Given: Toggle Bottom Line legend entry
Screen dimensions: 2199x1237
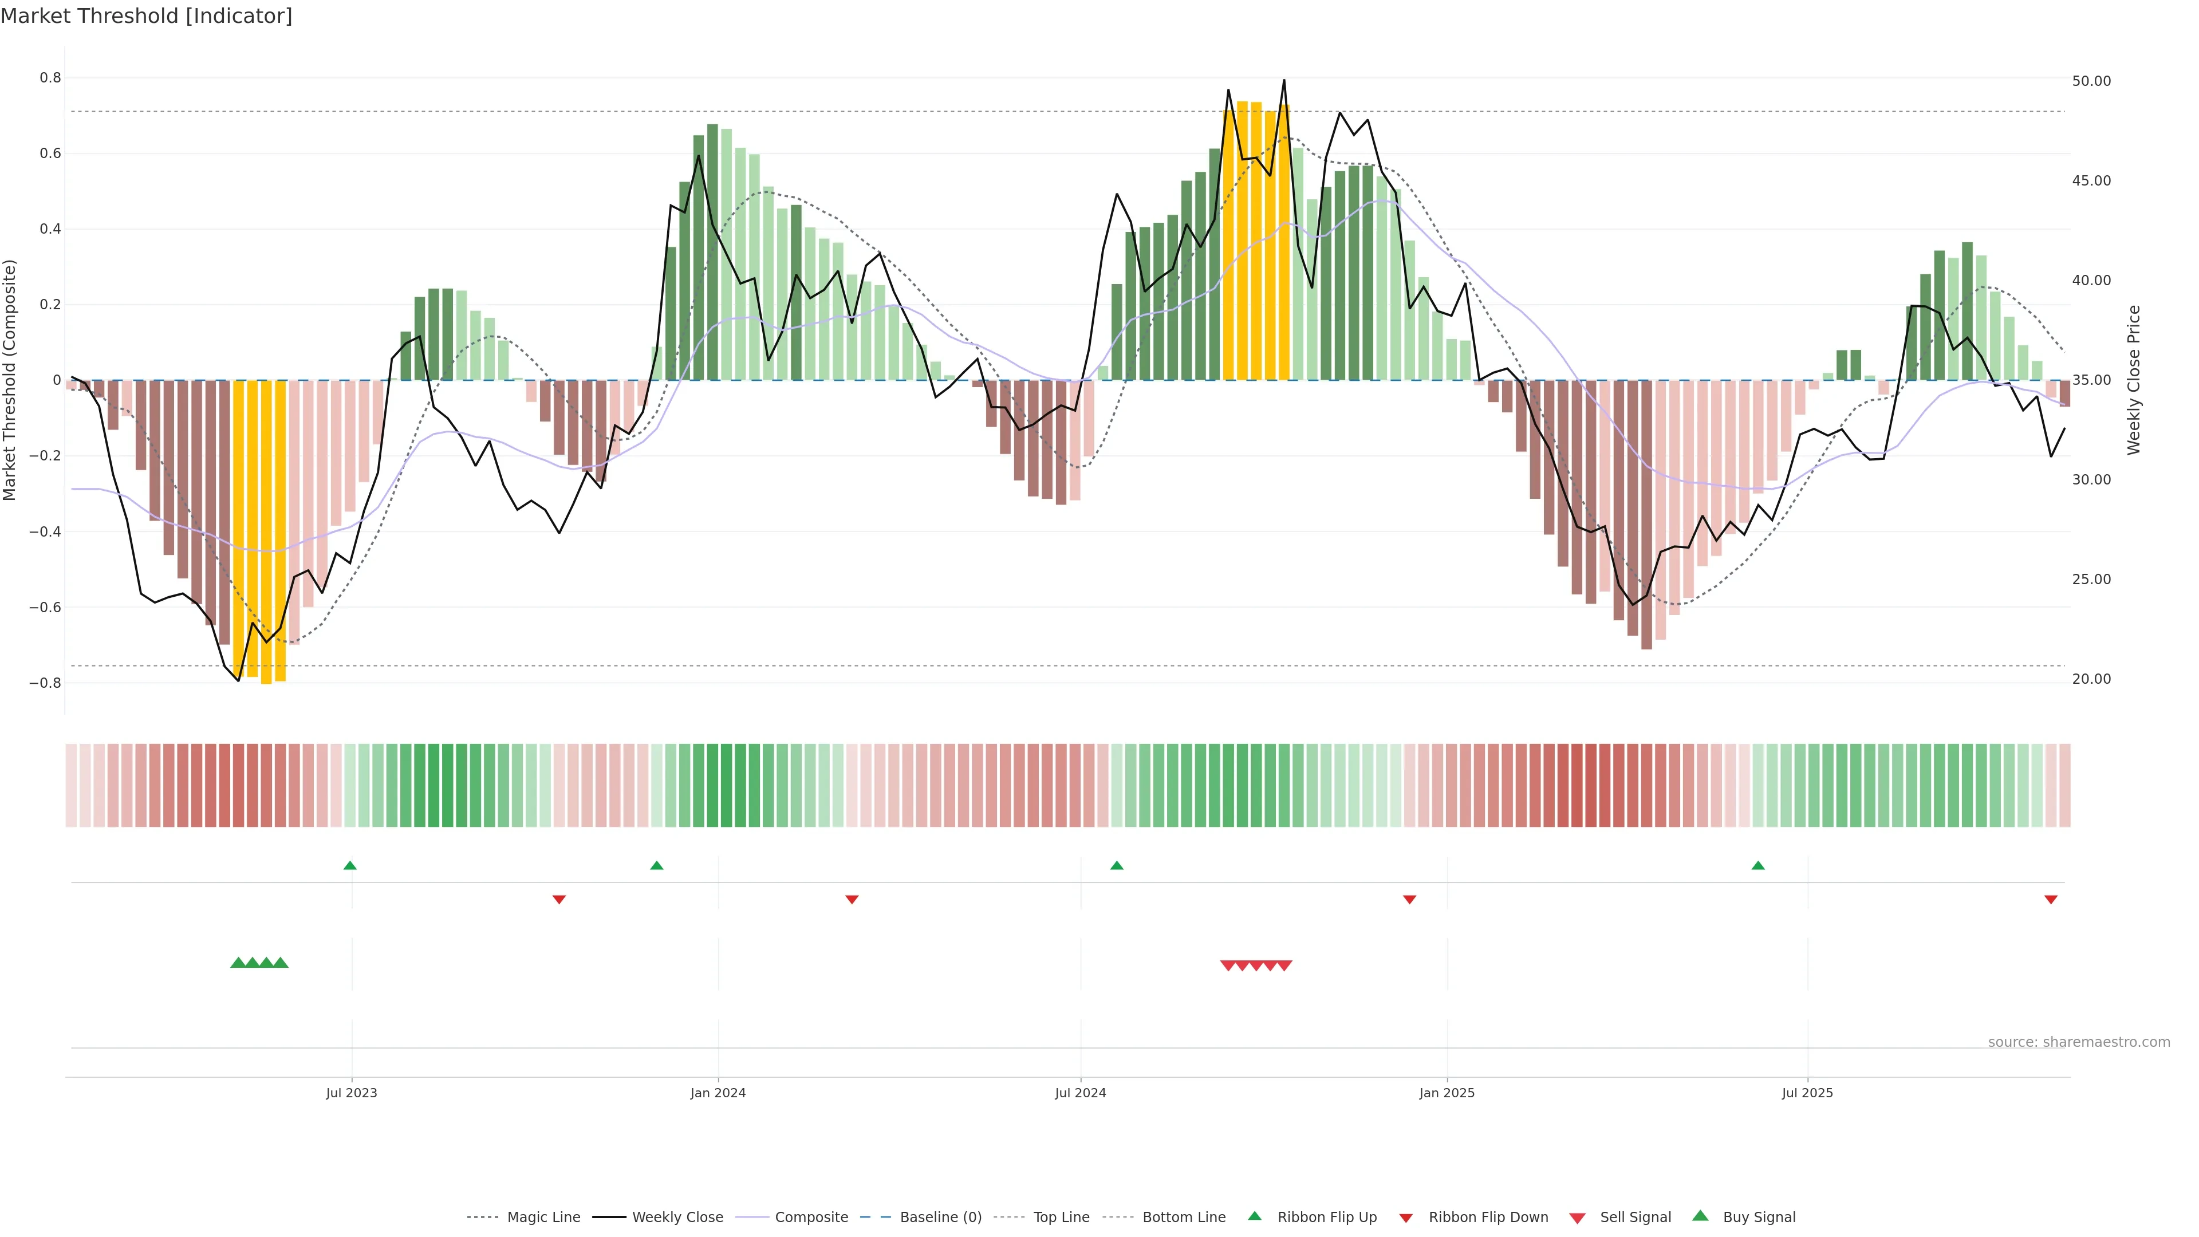Looking at the screenshot, I should pyautogui.click(x=1183, y=1218).
